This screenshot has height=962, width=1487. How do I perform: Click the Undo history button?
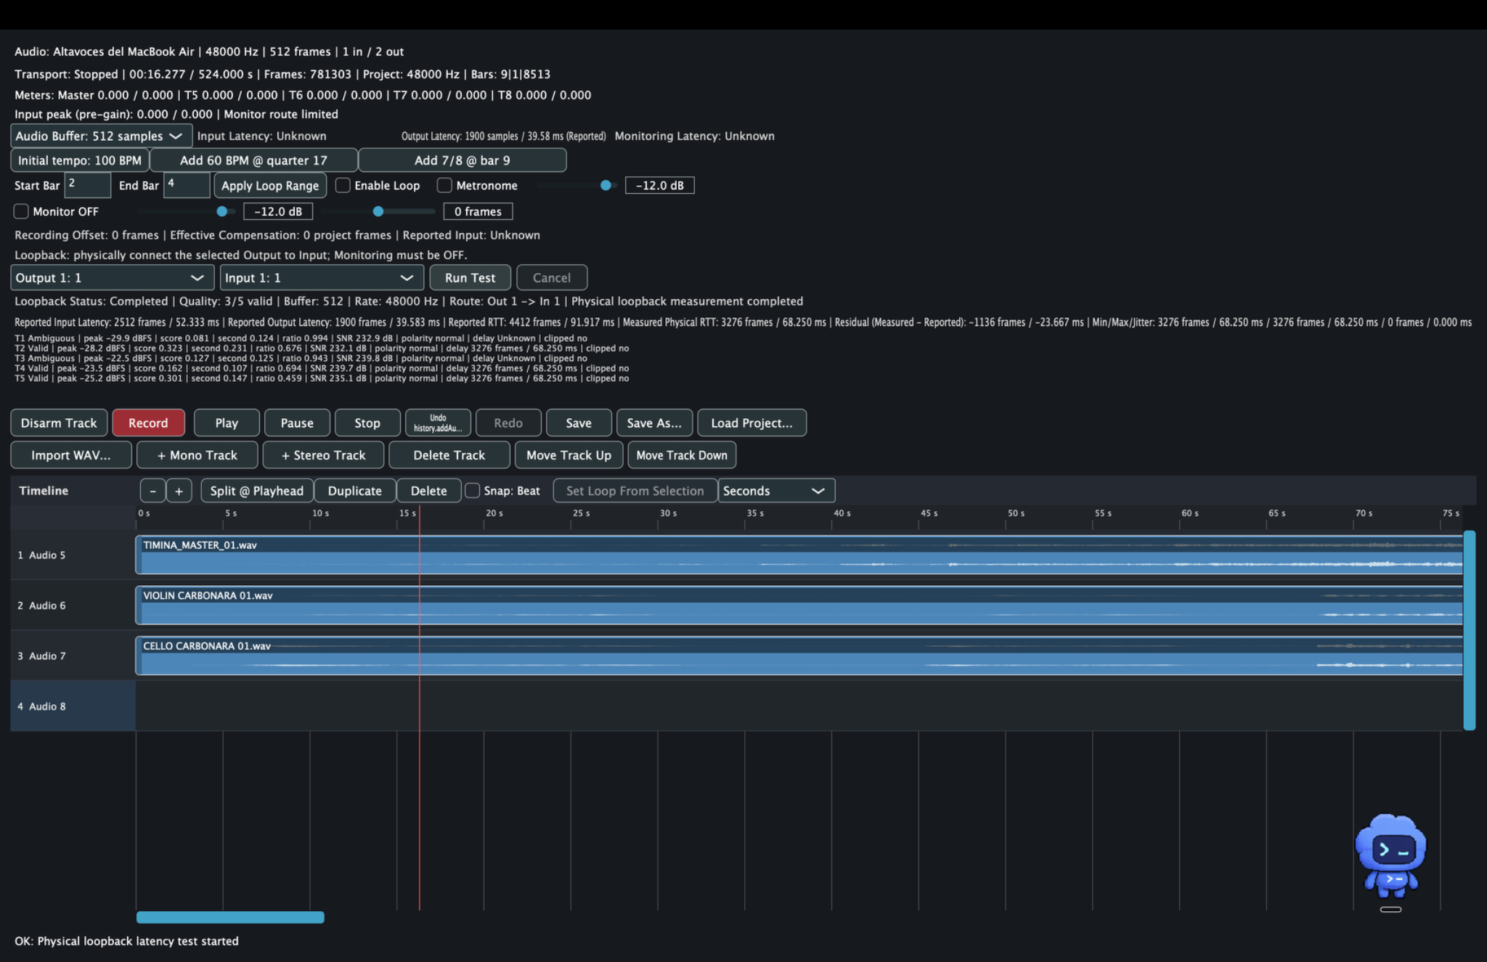pos(438,423)
